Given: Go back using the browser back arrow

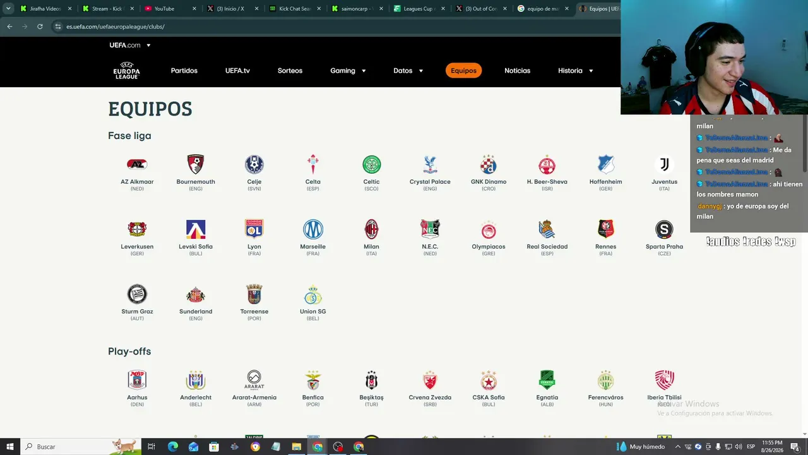Looking at the screenshot, I should pos(9,27).
